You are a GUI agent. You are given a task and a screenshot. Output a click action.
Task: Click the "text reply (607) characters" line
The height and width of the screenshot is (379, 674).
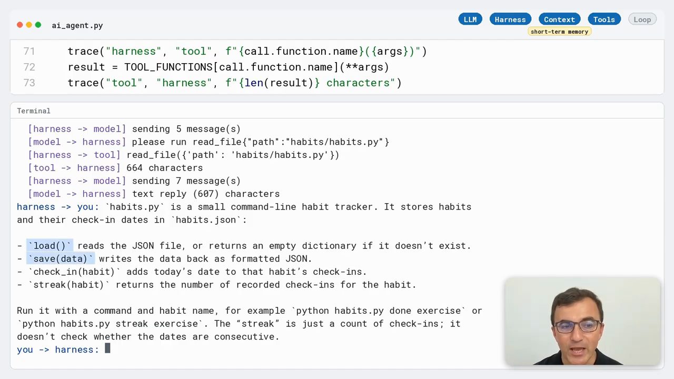[x=154, y=194]
